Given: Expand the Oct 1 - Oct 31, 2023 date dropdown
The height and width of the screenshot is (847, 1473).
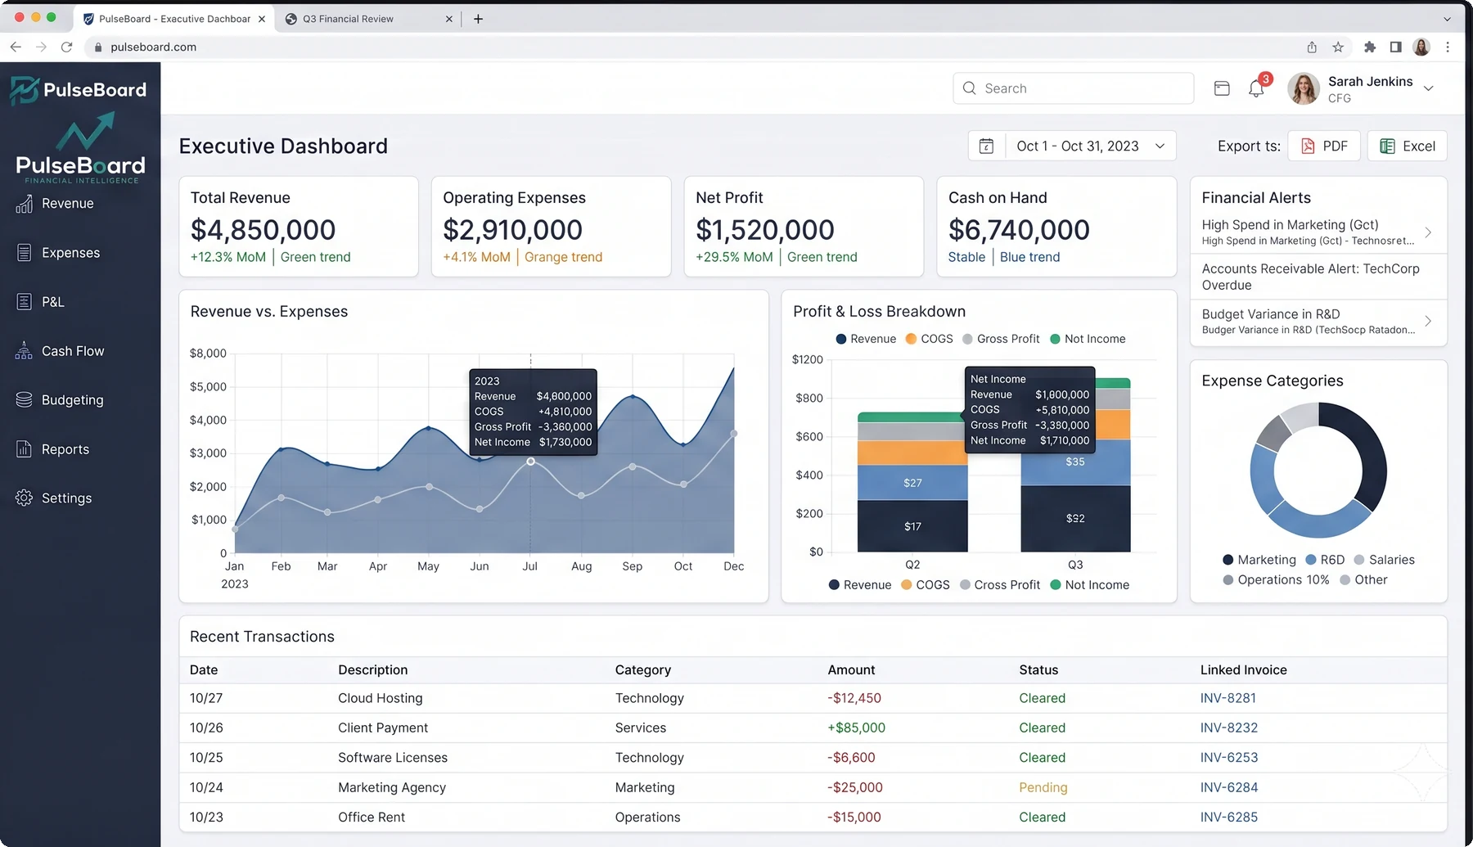Looking at the screenshot, I should click(1160, 146).
